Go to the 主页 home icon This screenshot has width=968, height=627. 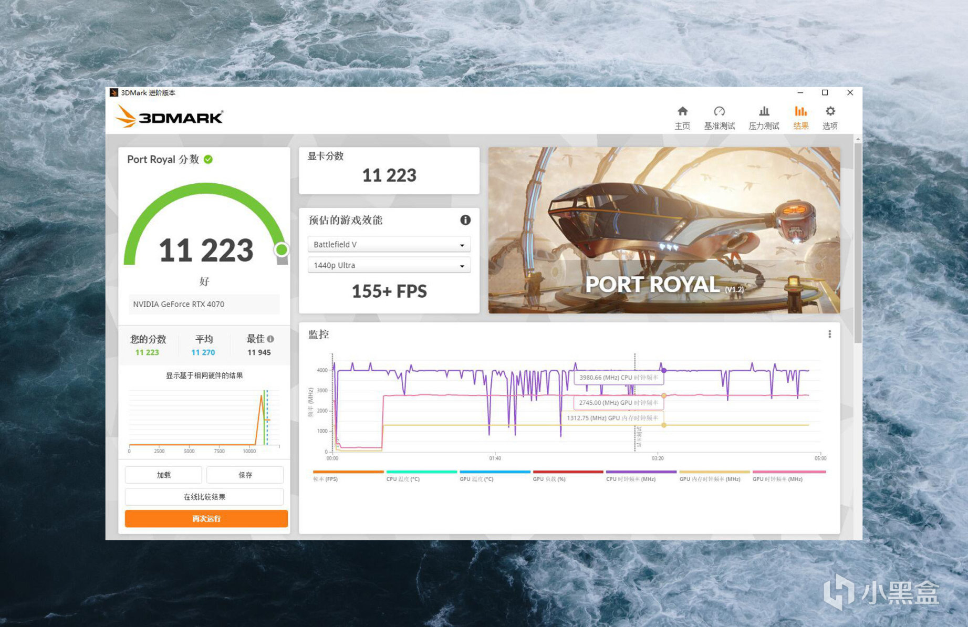(682, 111)
